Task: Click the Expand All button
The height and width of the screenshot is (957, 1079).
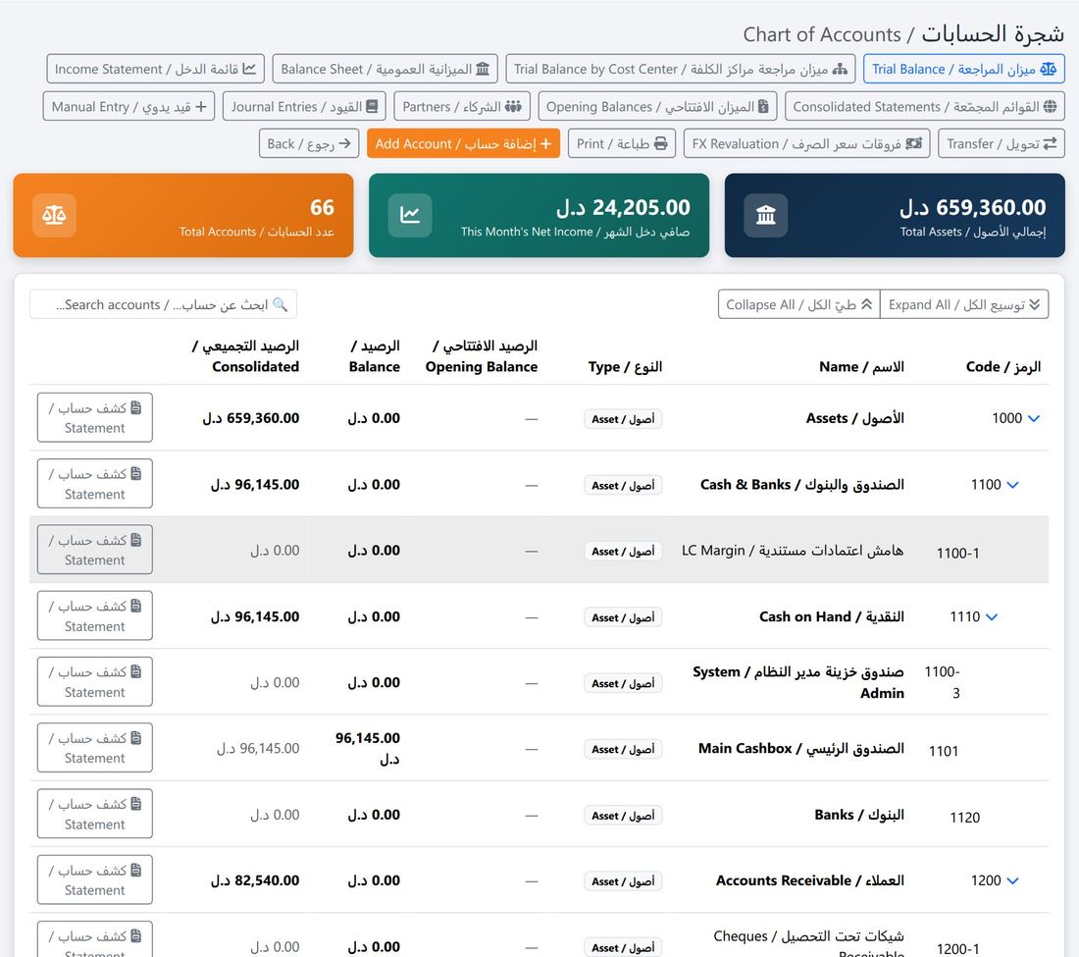Action: pyautogui.click(x=964, y=304)
